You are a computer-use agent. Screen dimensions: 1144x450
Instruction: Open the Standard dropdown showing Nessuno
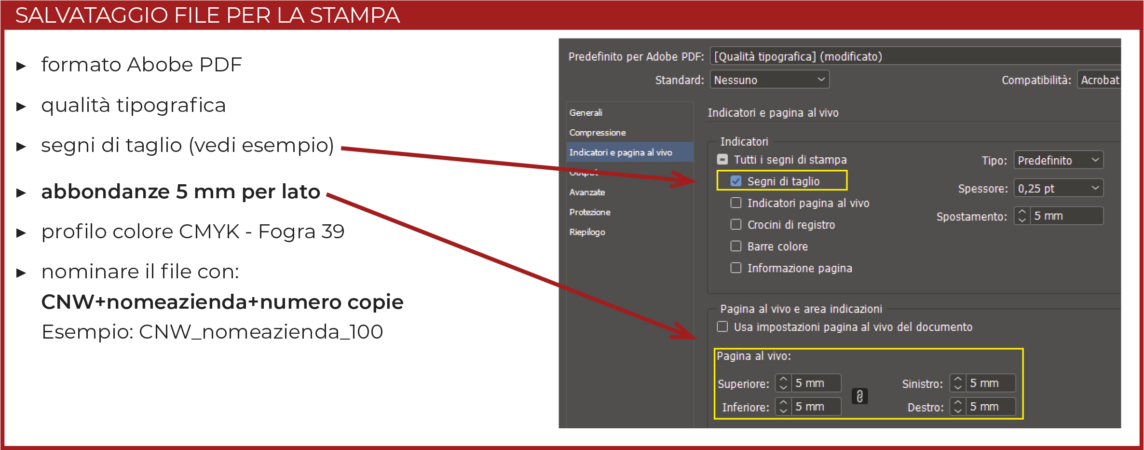(769, 80)
